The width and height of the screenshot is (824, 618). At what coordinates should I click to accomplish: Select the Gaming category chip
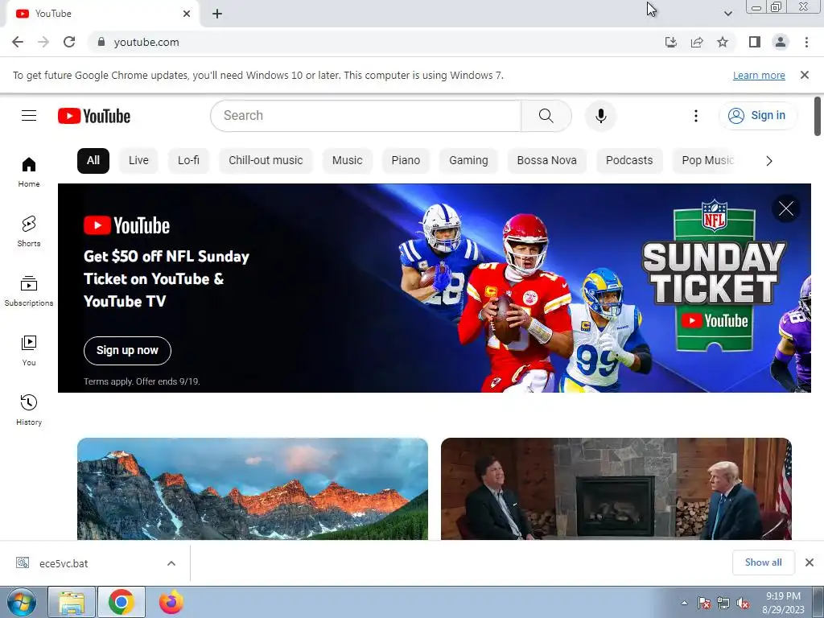[469, 161]
